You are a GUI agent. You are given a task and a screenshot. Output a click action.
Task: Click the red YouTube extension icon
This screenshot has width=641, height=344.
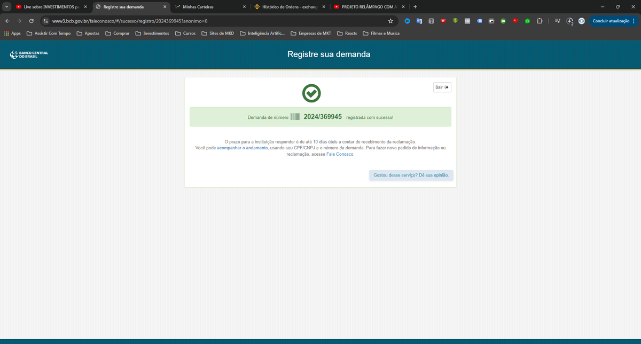coord(443,21)
